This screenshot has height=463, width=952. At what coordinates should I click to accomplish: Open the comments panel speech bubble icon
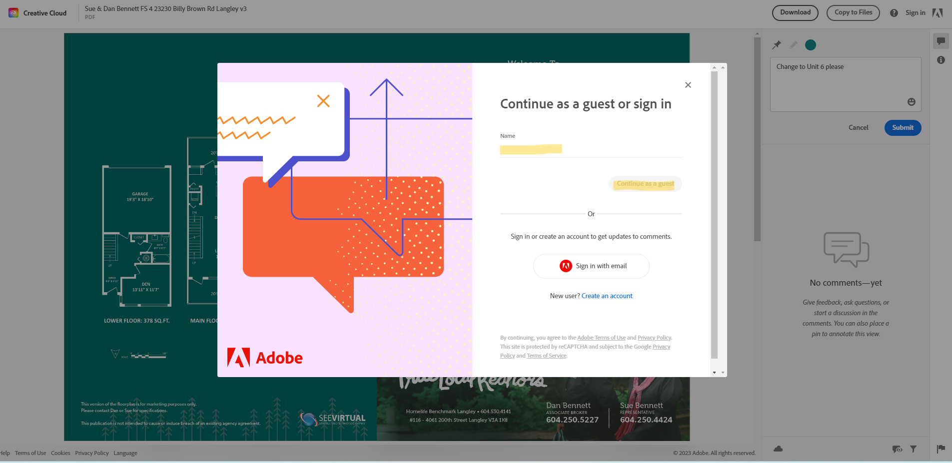pyautogui.click(x=941, y=41)
